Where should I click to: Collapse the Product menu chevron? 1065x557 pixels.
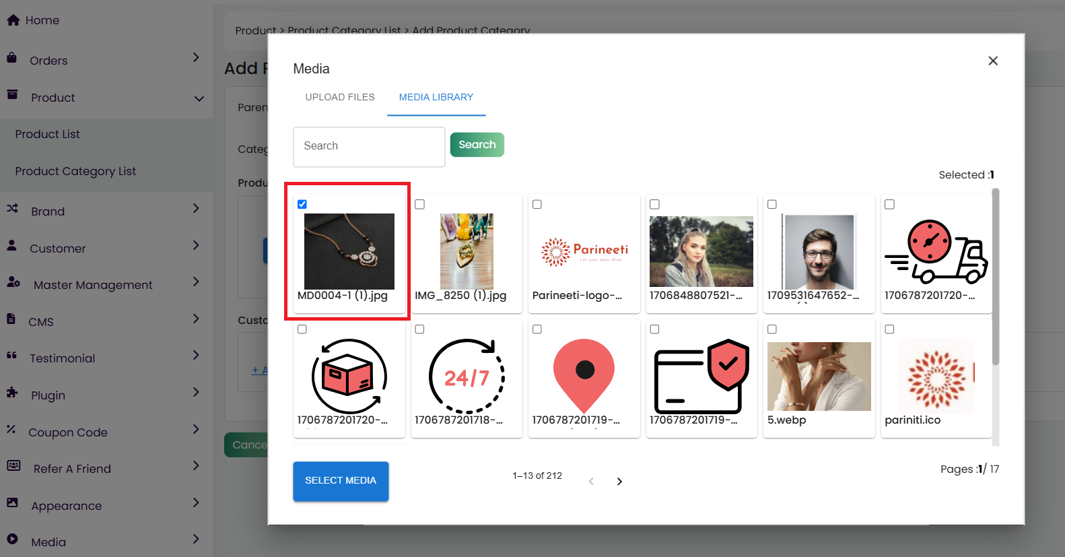coord(199,98)
